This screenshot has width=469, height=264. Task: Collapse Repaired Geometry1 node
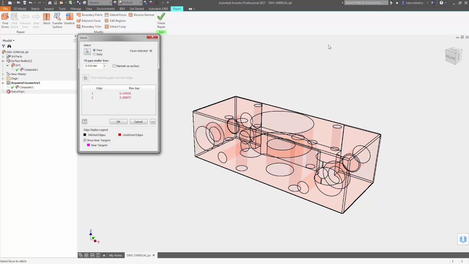click(x=3, y=83)
